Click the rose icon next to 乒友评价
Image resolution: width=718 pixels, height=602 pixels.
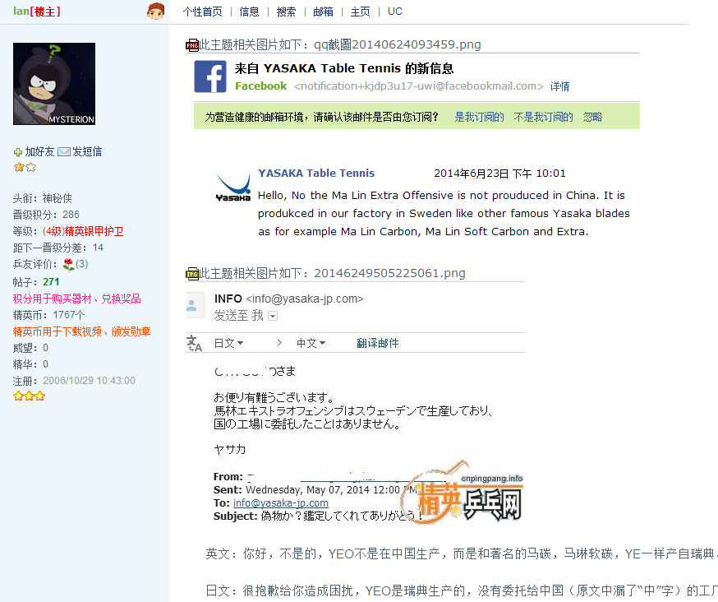tap(69, 264)
